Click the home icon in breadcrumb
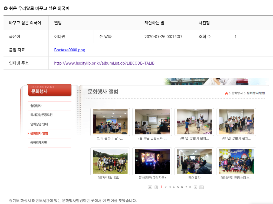Image resolution: width=273 pixels, height=204 pixels. point(226,93)
